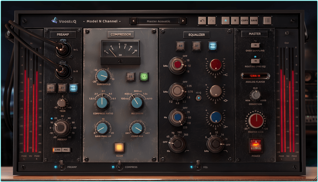Open the preset list menu icon

click(x=267, y=20)
